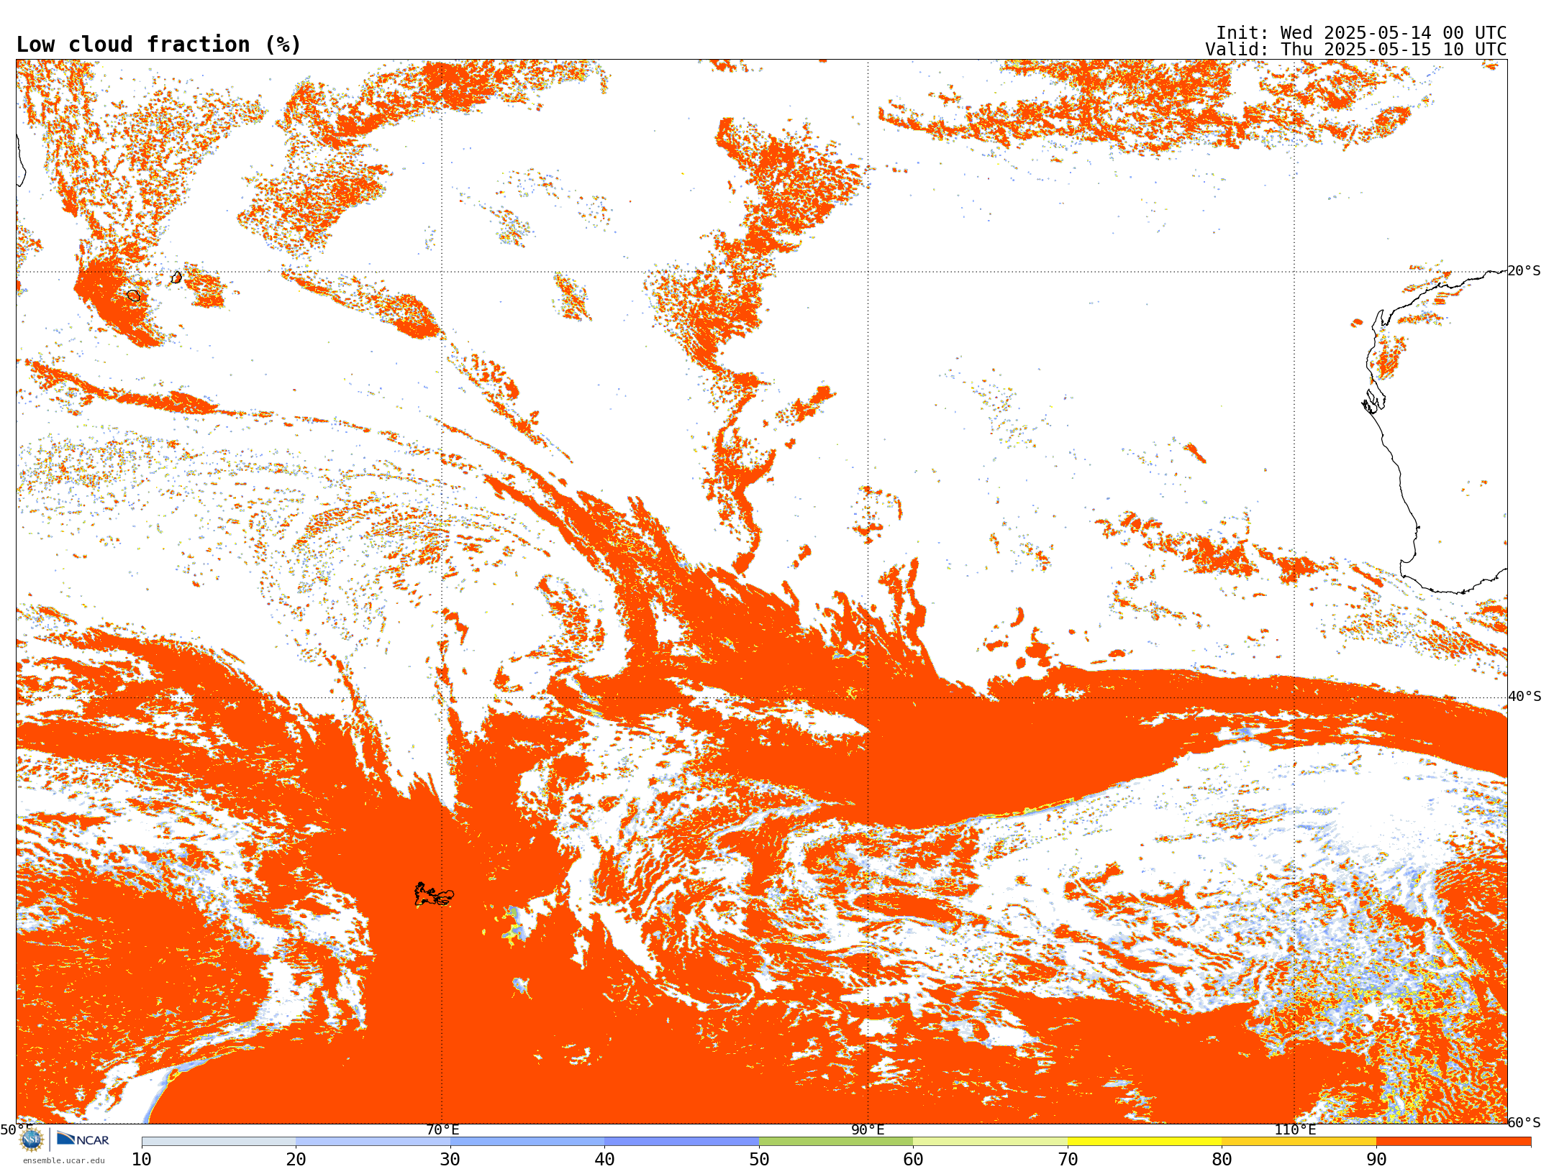Pick the 50–60 green colorbar segment
The width and height of the screenshot is (1554, 1169).
[836, 1142]
